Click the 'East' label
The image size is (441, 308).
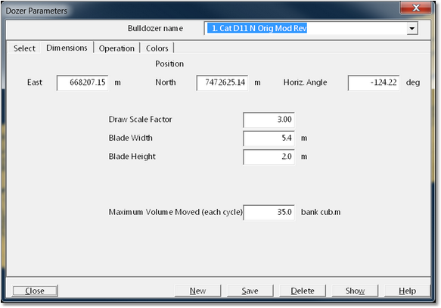[x=35, y=82]
